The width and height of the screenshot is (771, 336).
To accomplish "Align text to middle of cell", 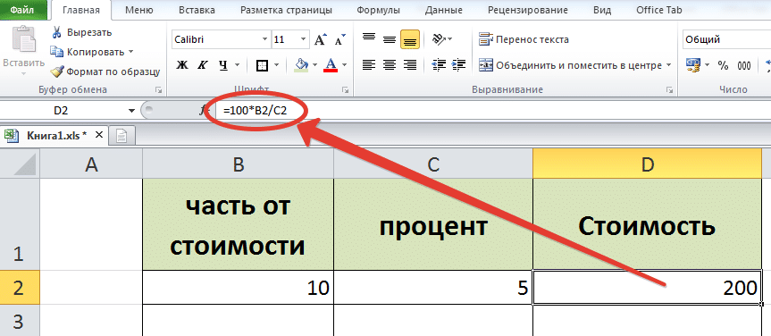I will point(390,39).
